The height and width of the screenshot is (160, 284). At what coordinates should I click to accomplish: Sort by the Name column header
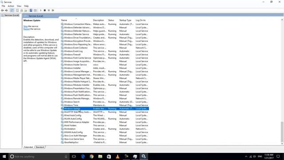click(76, 20)
